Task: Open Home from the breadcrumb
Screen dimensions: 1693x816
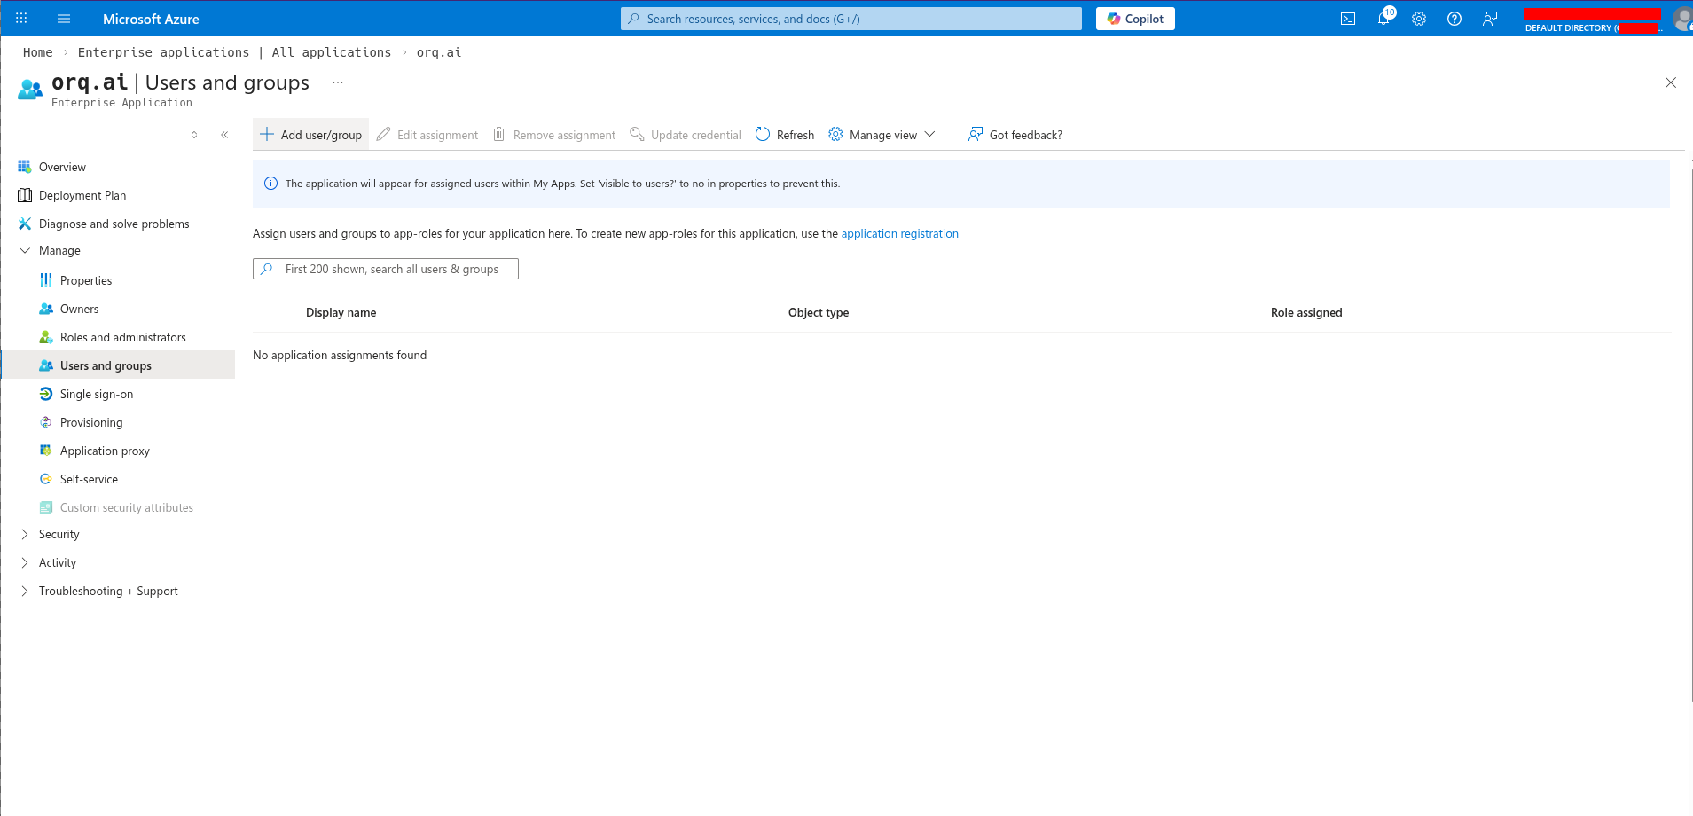Action: tap(37, 51)
